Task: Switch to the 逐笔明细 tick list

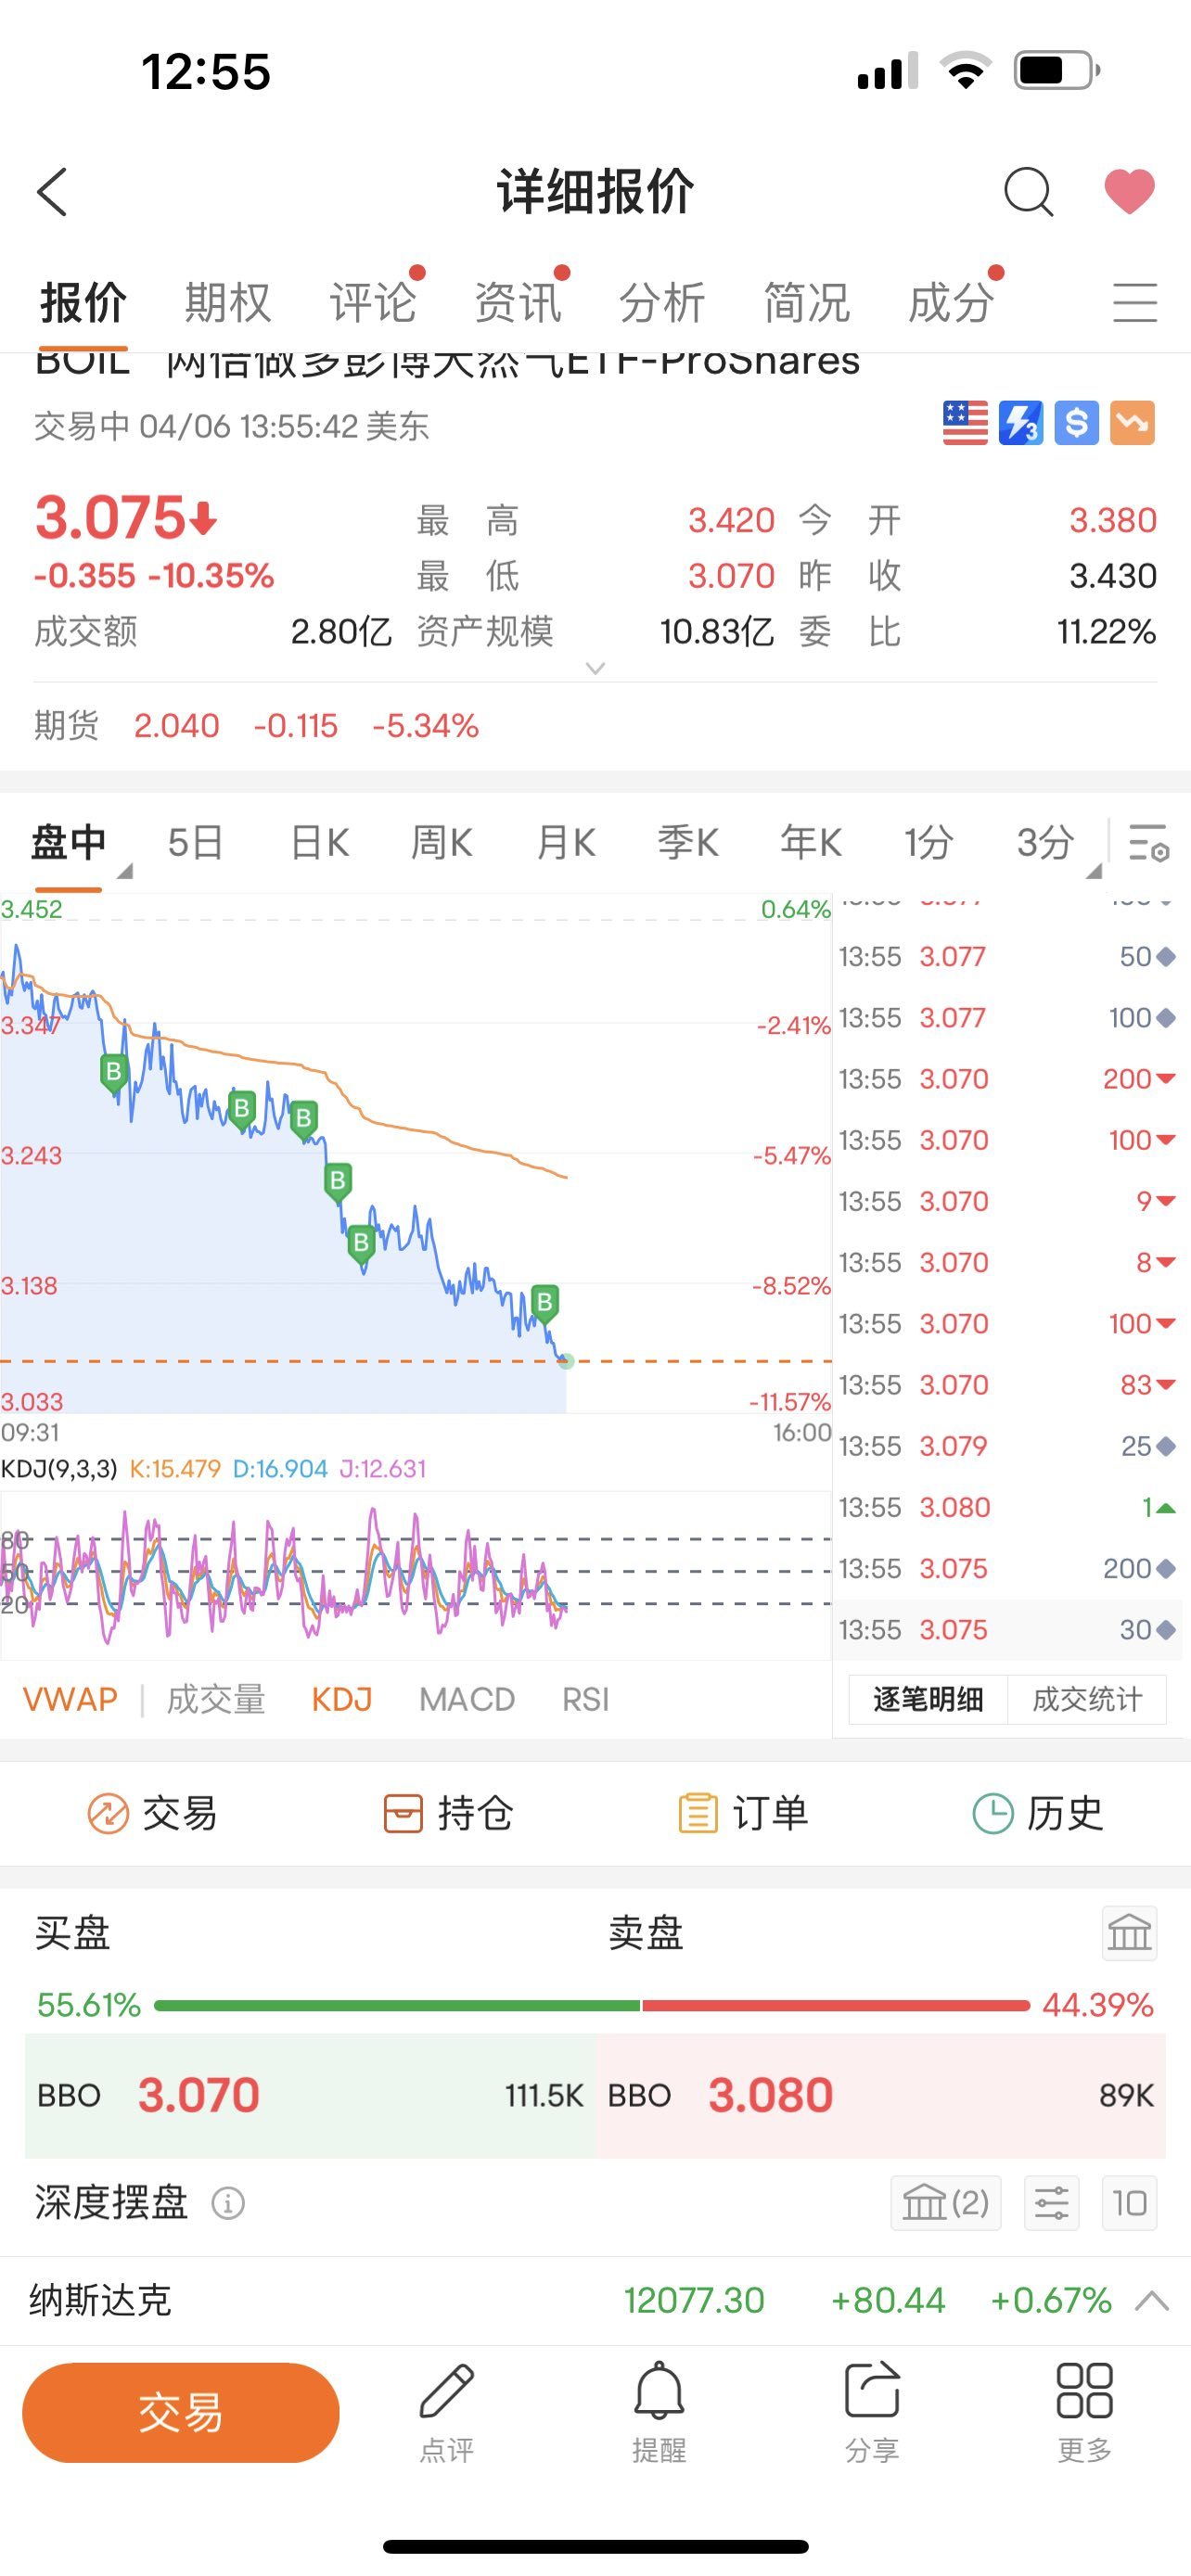Action: pyautogui.click(x=928, y=1699)
